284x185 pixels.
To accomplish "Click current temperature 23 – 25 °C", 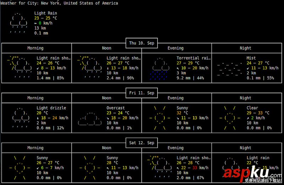I will 46,18.
